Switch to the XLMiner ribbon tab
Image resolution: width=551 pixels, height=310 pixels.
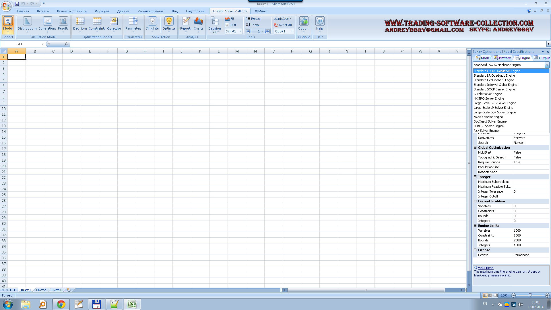tap(261, 11)
